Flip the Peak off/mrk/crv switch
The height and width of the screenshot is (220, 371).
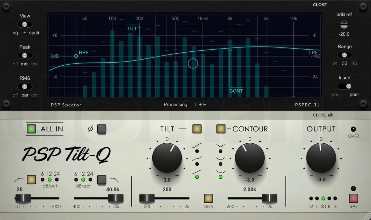click(x=25, y=55)
